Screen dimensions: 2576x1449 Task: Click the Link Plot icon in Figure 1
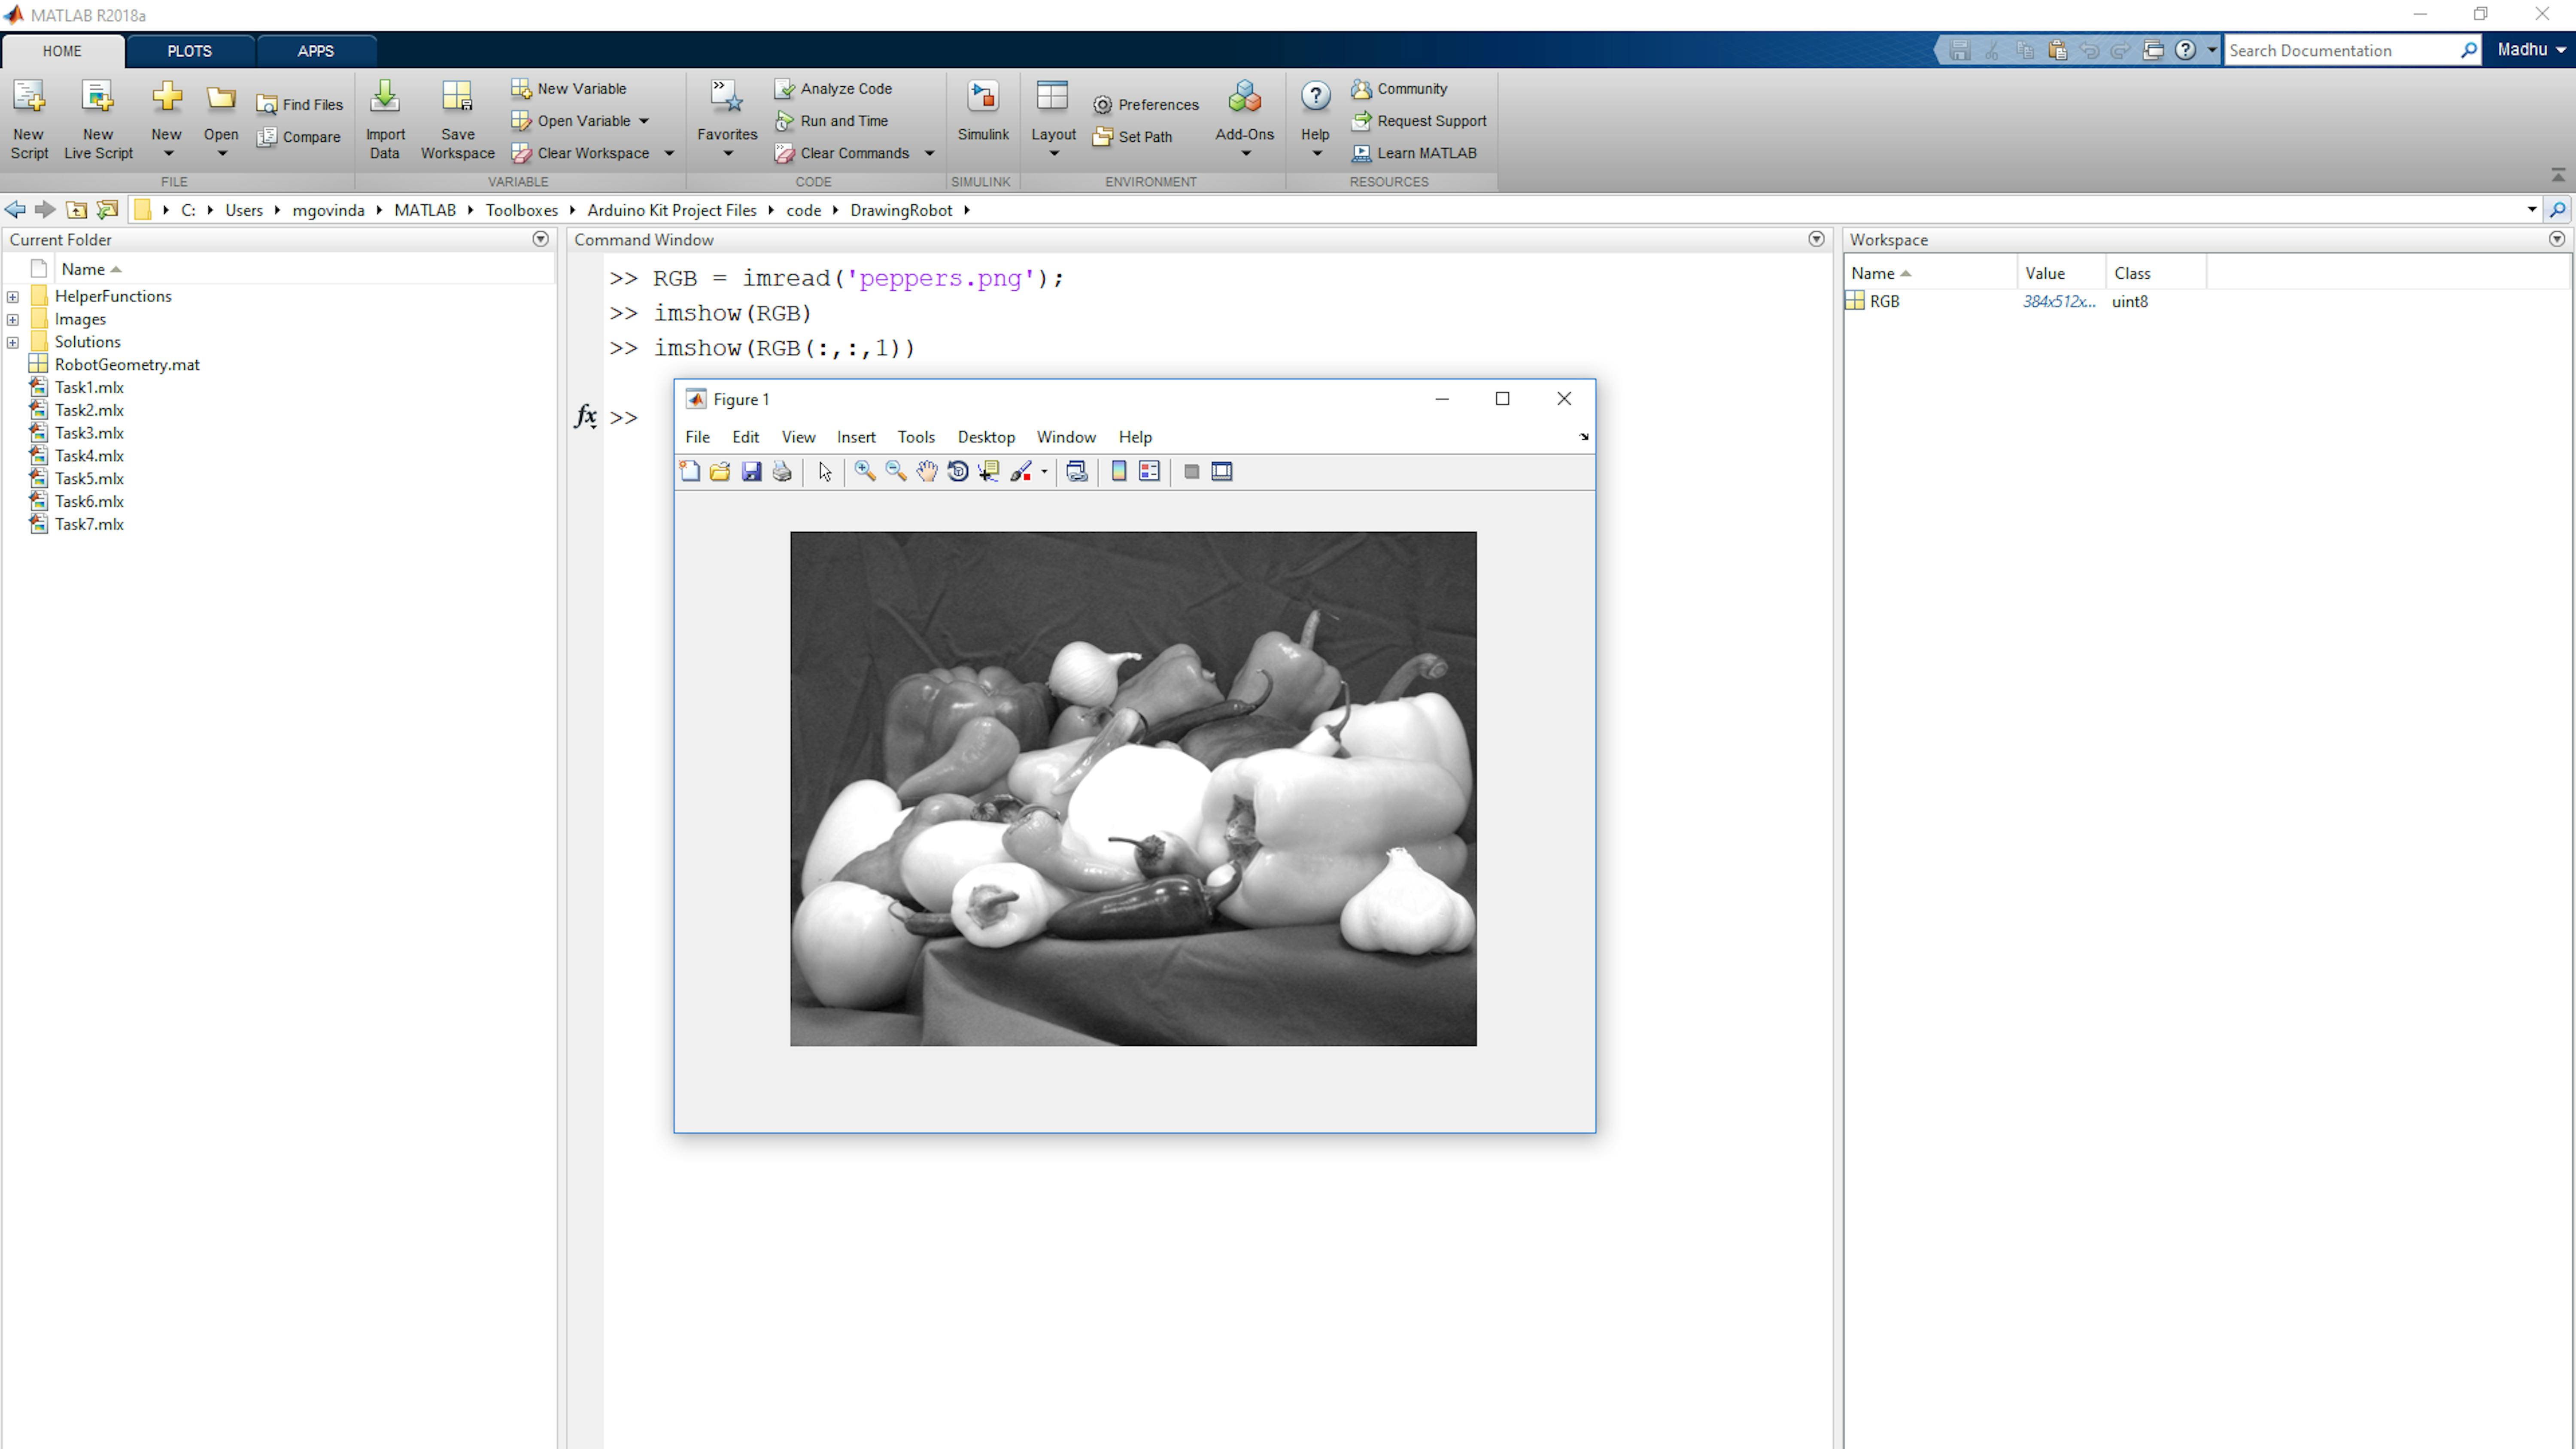[1077, 472]
